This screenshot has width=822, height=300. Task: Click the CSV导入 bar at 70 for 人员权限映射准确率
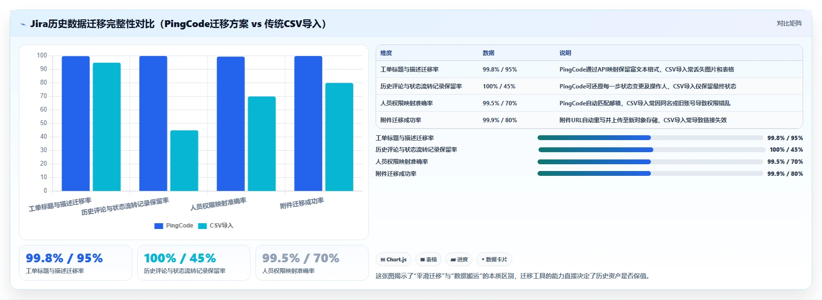pyautogui.click(x=262, y=143)
